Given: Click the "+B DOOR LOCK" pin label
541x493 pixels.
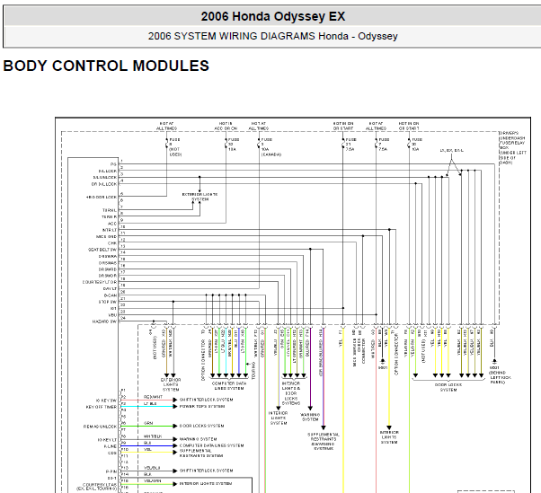Looking at the screenshot, I should point(102,198).
